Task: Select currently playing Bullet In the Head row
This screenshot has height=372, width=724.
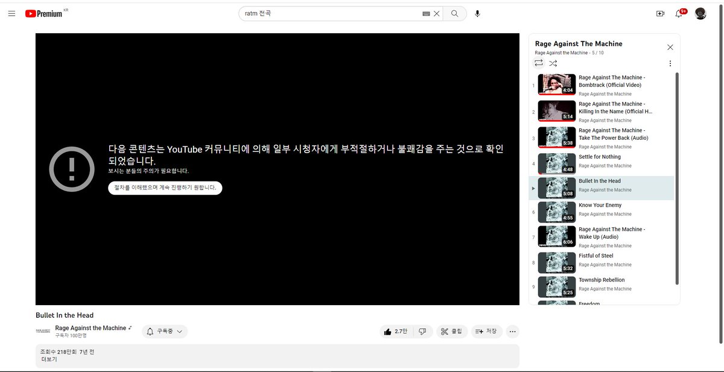Action: (x=602, y=188)
